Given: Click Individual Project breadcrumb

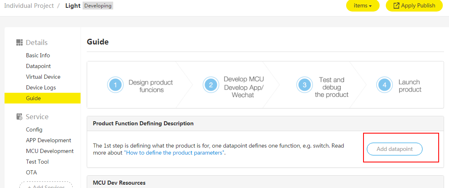Looking at the screenshot, I should click(x=29, y=6).
